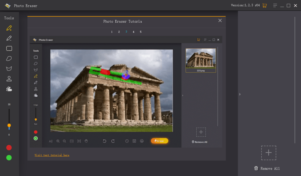The height and width of the screenshot is (176, 301).
Task: Open the shopping cart purchase icon
Action: pyautogui.click(x=264, y=6)
